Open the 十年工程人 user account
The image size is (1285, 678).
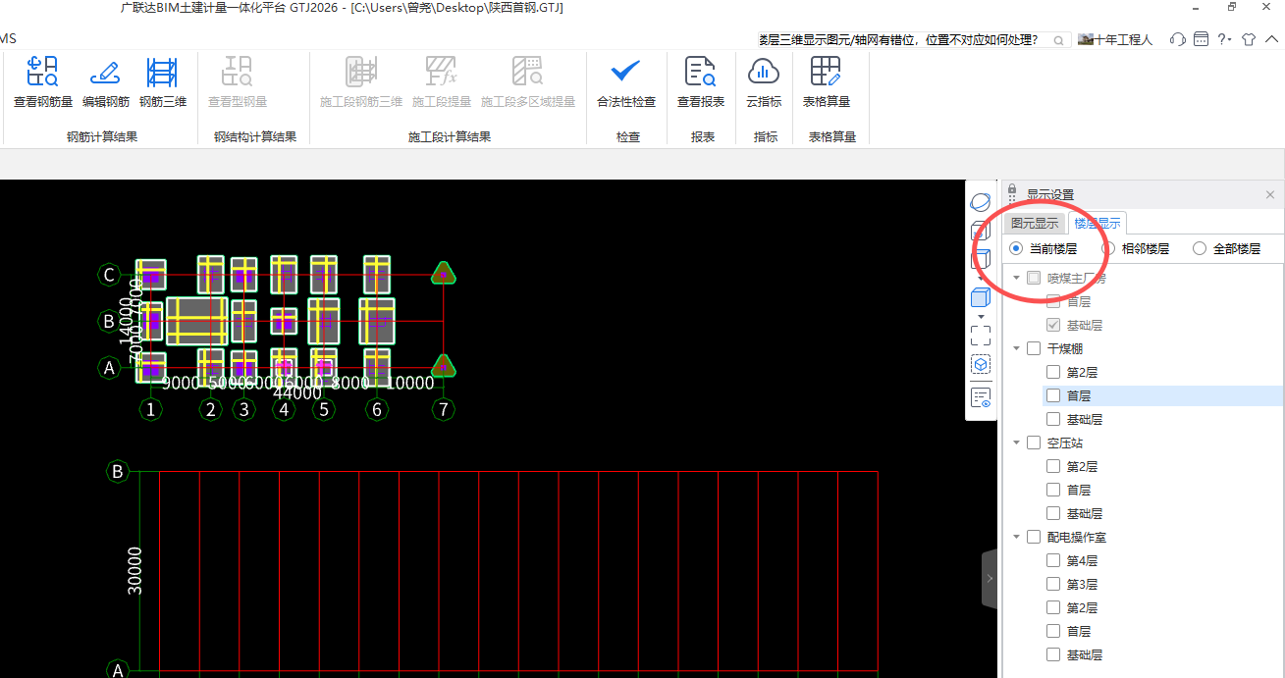tap(1115, 40)
